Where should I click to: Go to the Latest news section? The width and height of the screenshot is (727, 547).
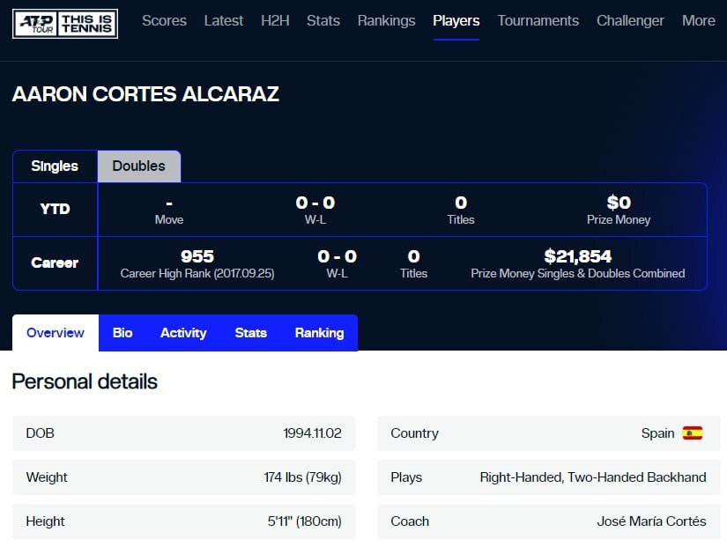coord(224,20)
